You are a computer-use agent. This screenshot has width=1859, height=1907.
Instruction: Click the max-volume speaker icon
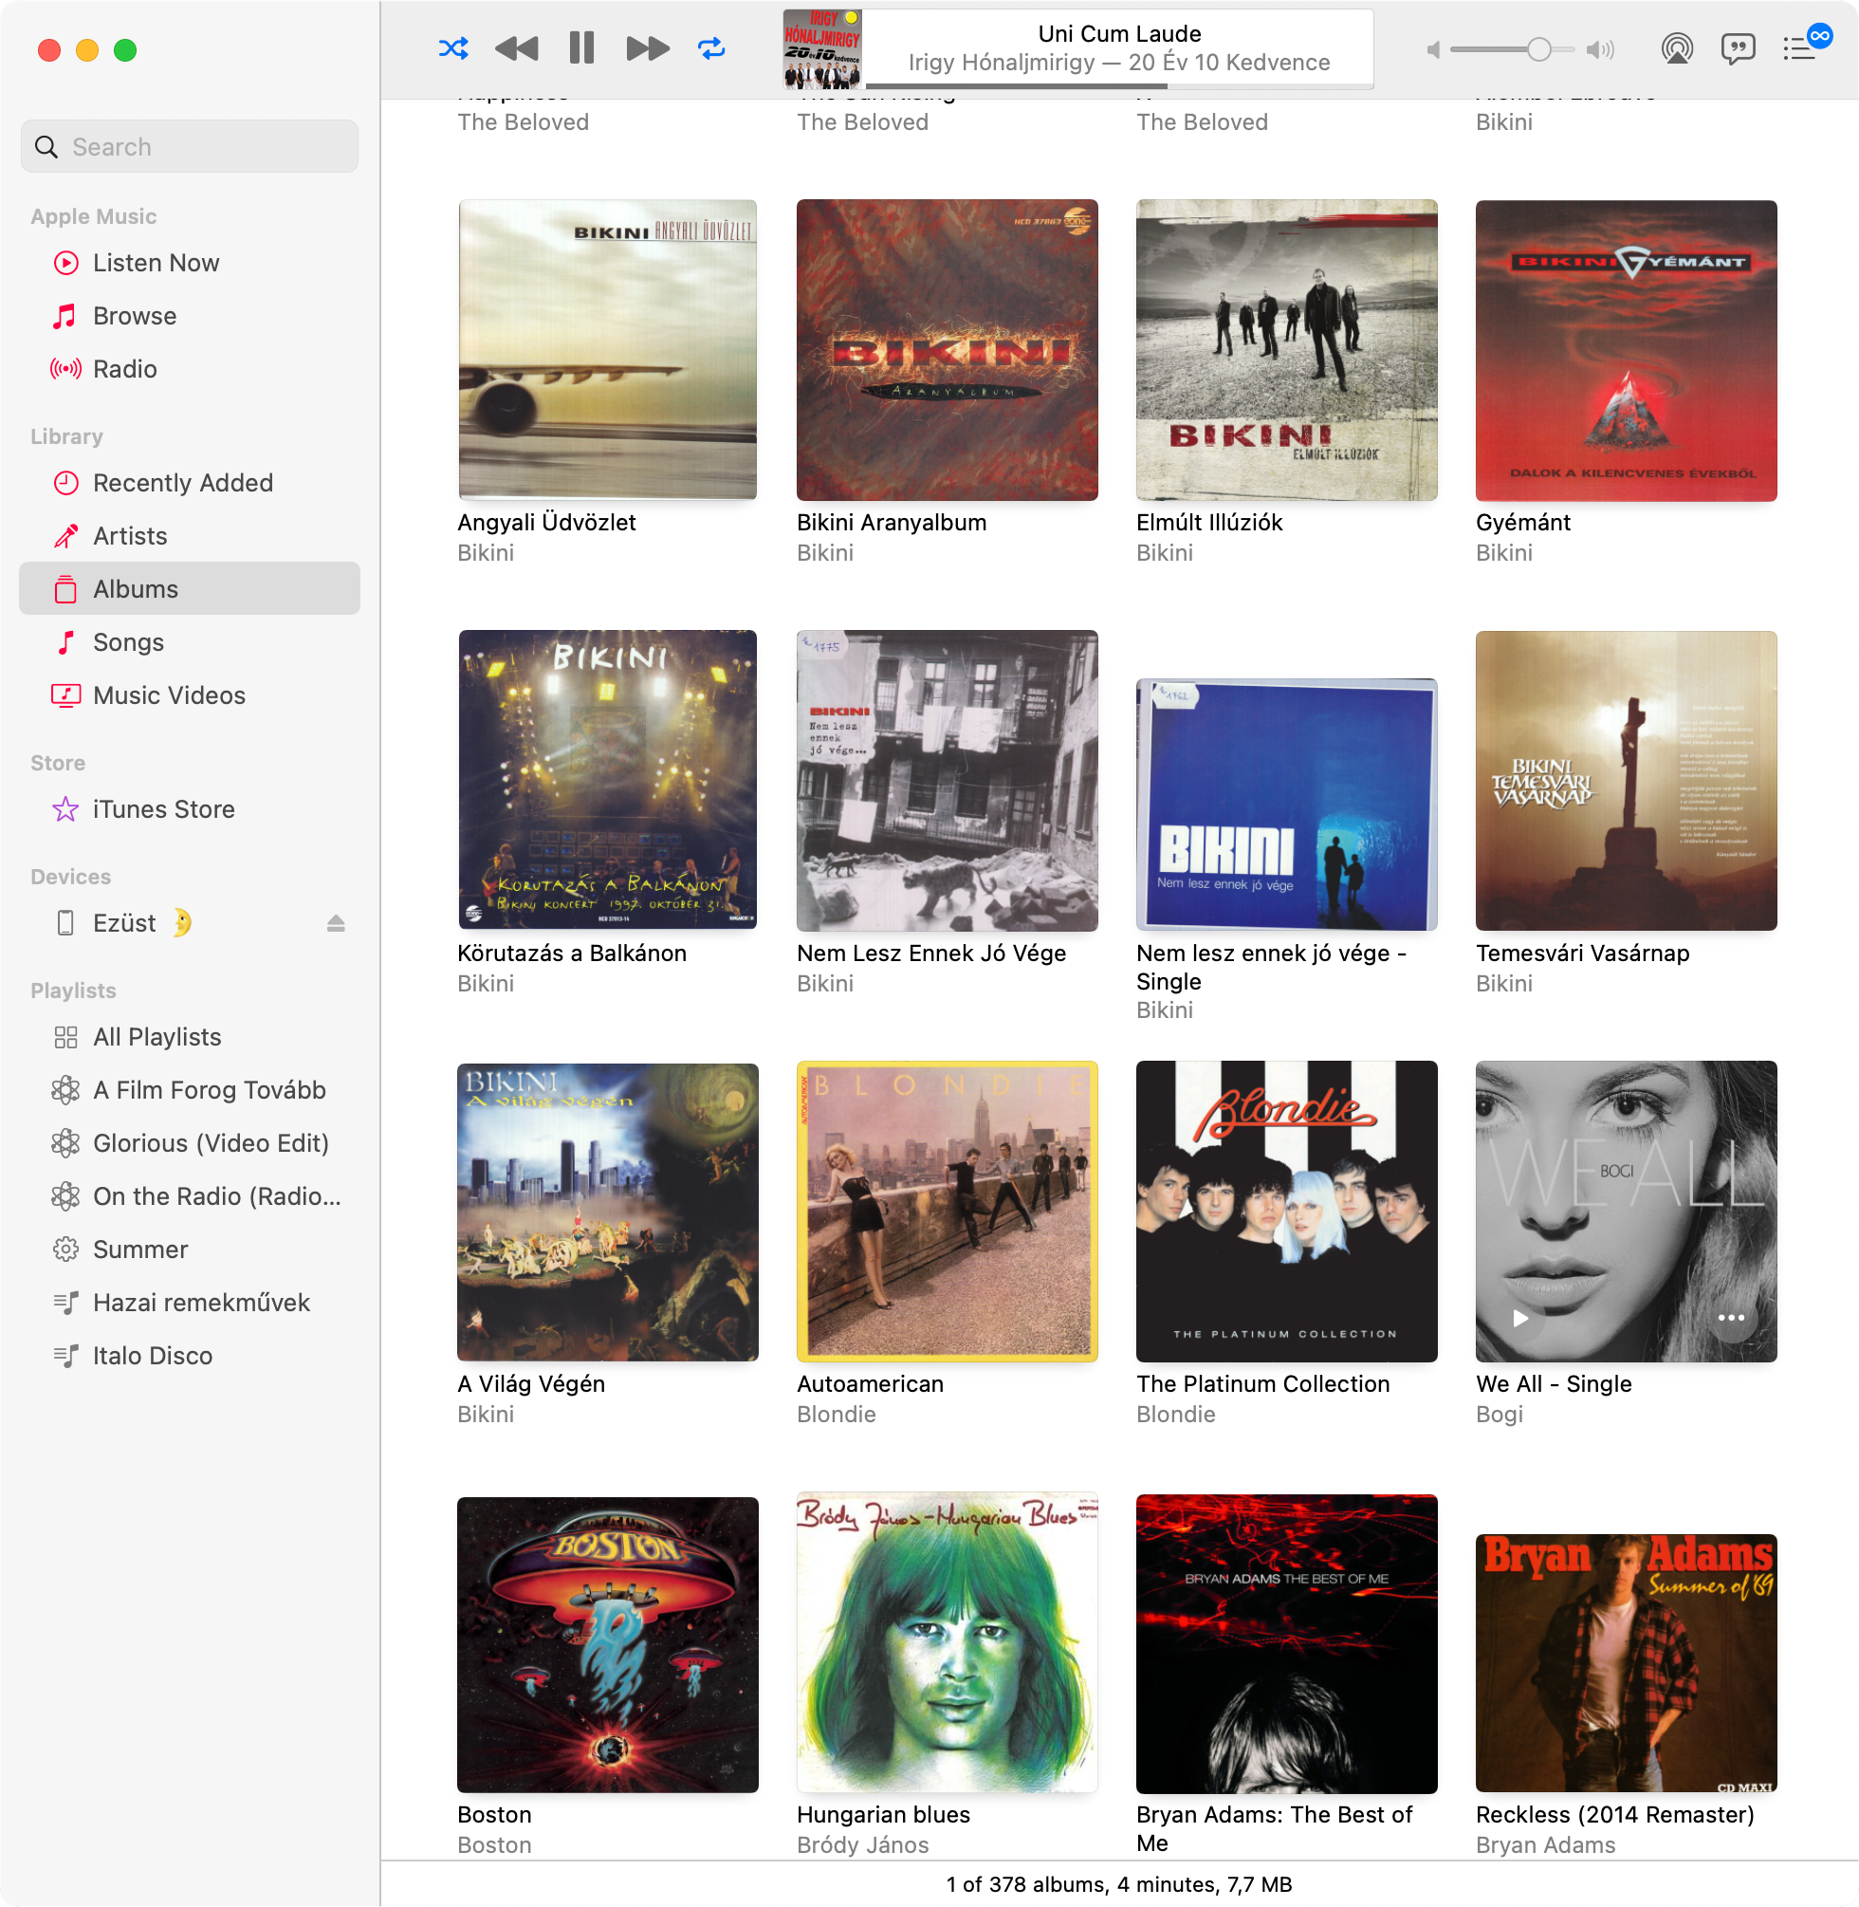[1600, 48]
